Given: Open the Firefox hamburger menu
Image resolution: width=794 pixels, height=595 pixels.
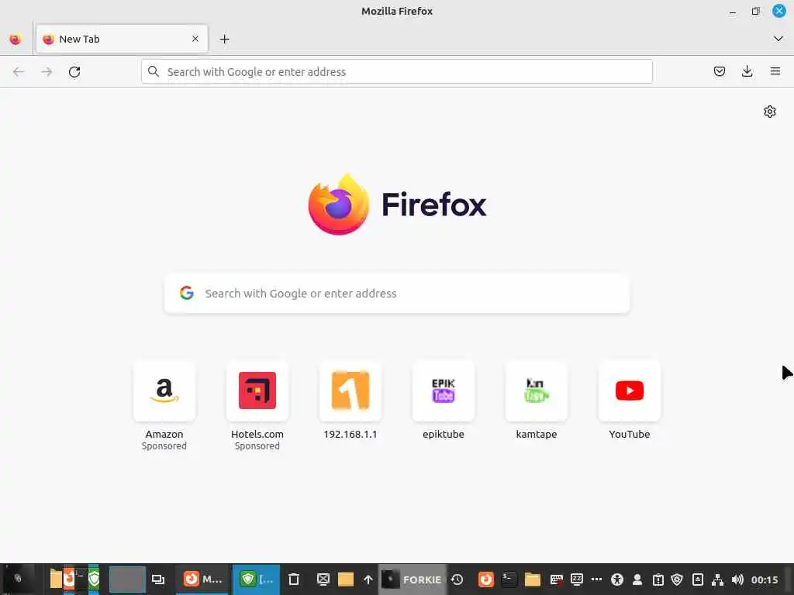Looking at the screenshot, I should [x=775, y=71].
